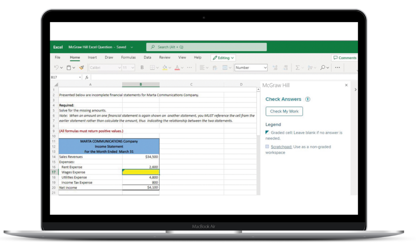
Task: Open the info icon beside Check Answers
Action: coord(308,99)
